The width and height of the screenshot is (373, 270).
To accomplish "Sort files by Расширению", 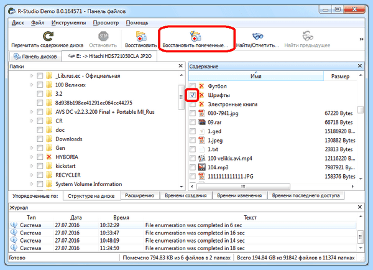I will point(140,195).
